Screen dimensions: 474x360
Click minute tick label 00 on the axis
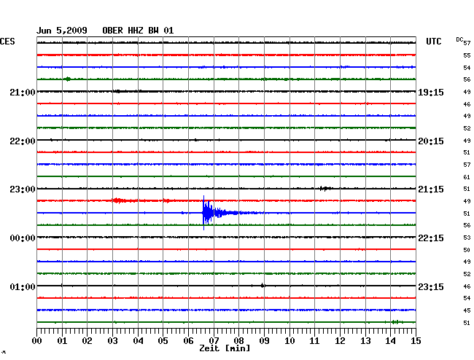pos(37,340)
